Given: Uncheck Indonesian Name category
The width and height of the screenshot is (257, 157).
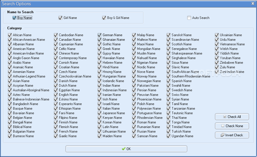Looking at the screenshot, I should [99, 90].
